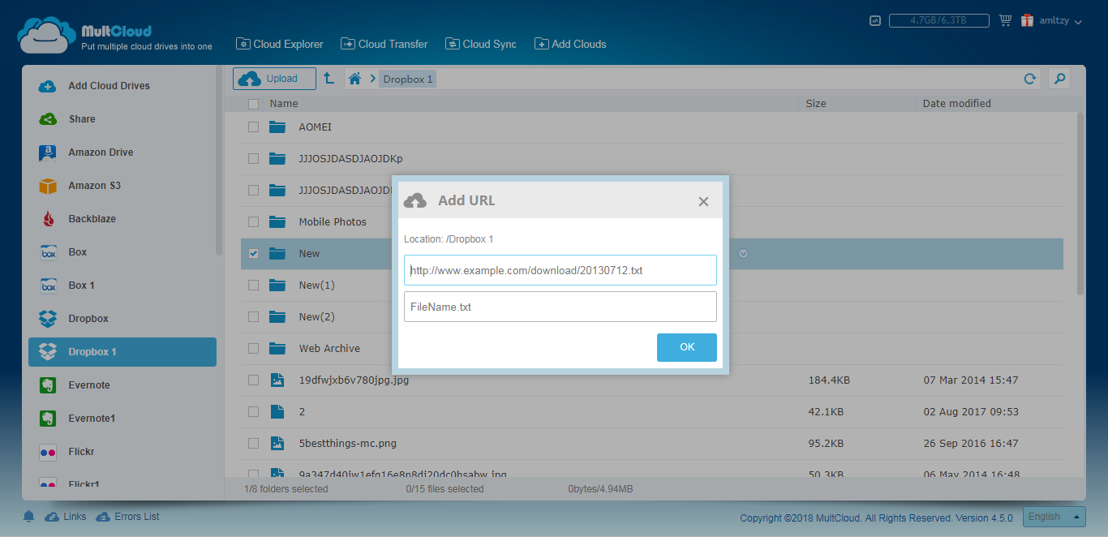Screen dimensions: 1108x537
Task: Open Cloud Sync
Action: click(481, 44)
